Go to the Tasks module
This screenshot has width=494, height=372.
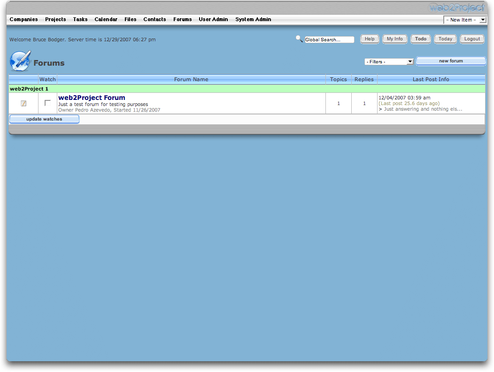[x=80, y=19]
